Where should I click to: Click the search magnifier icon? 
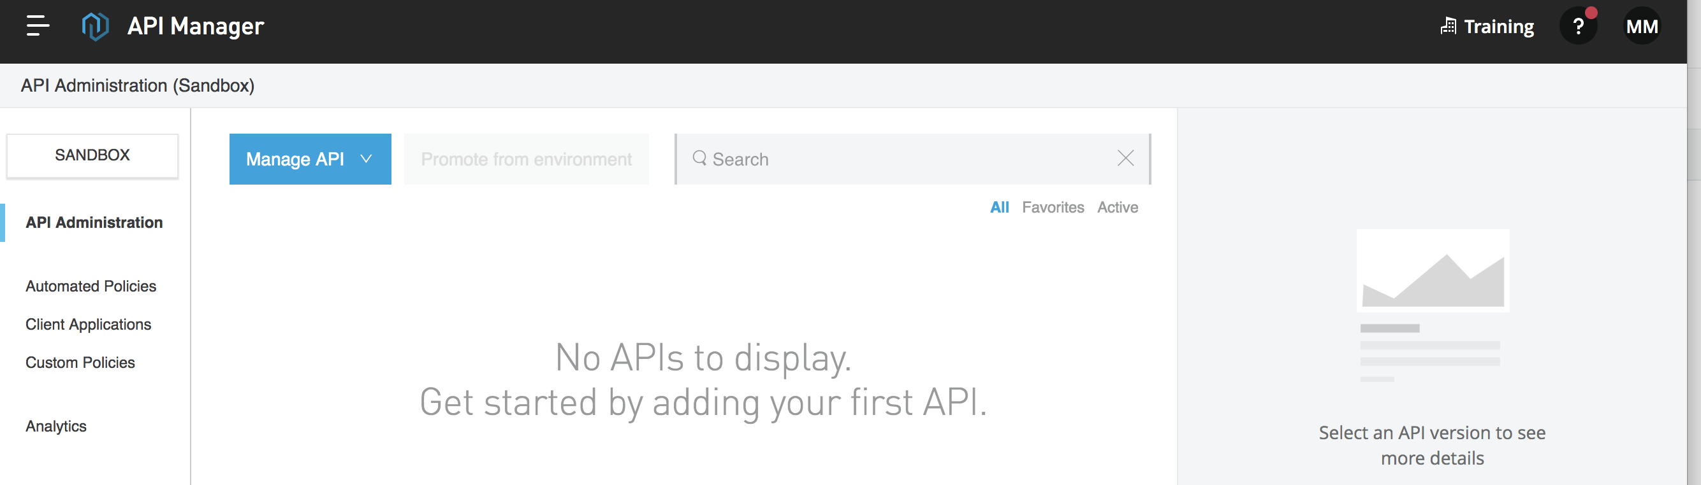(x=699, y=158)
